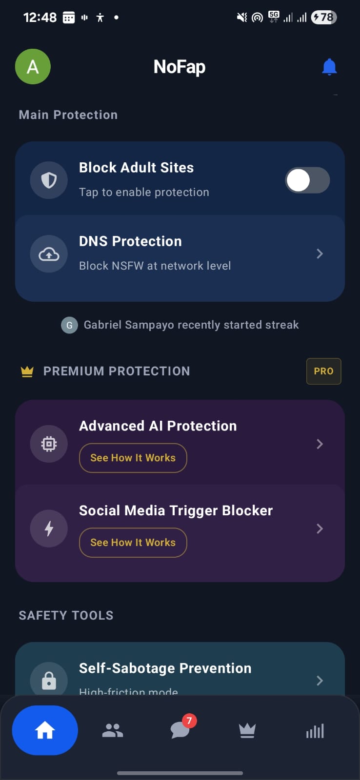This screenshot has width=360, height=780.
Task: Click the AI chip icon for Advanced AI Protection
Action: click(49, 444)
